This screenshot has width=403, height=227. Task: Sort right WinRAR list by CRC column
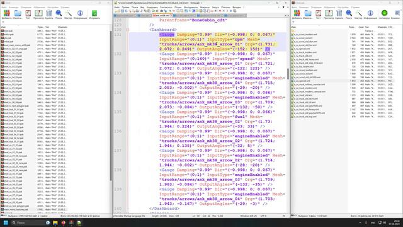pyautogui.click(x=390, y=27)
